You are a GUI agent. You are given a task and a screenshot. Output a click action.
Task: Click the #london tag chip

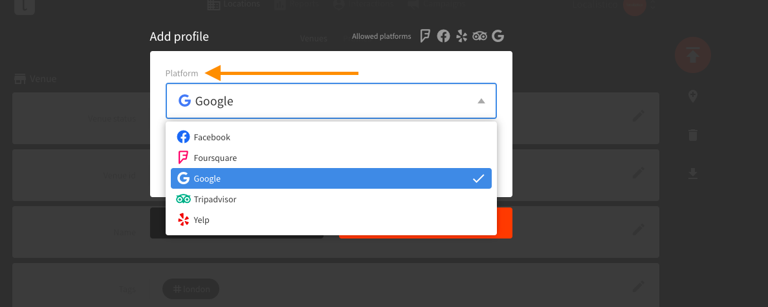coord(191,289)
